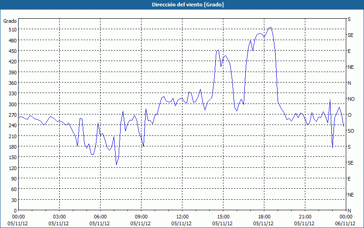Select the 05/11/12 date under 03:00
364x228 pixels.
(x=59, y=223)
